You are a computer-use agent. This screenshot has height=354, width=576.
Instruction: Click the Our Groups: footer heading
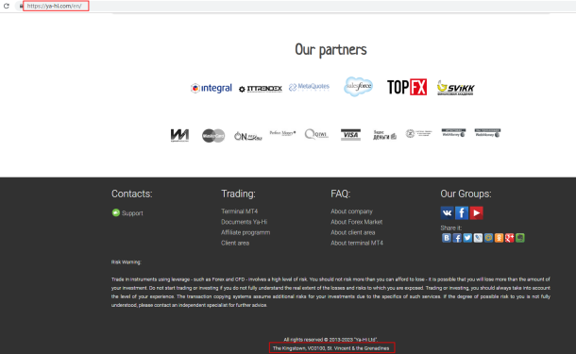[x=466, y=194]
